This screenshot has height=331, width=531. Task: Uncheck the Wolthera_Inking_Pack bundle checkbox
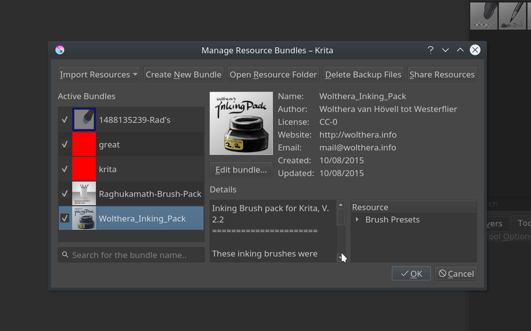[65, 218]
